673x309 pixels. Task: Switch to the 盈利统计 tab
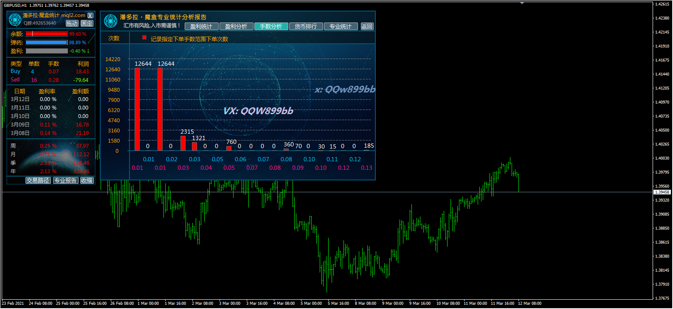pyautogui.click(x=202, y=26)
